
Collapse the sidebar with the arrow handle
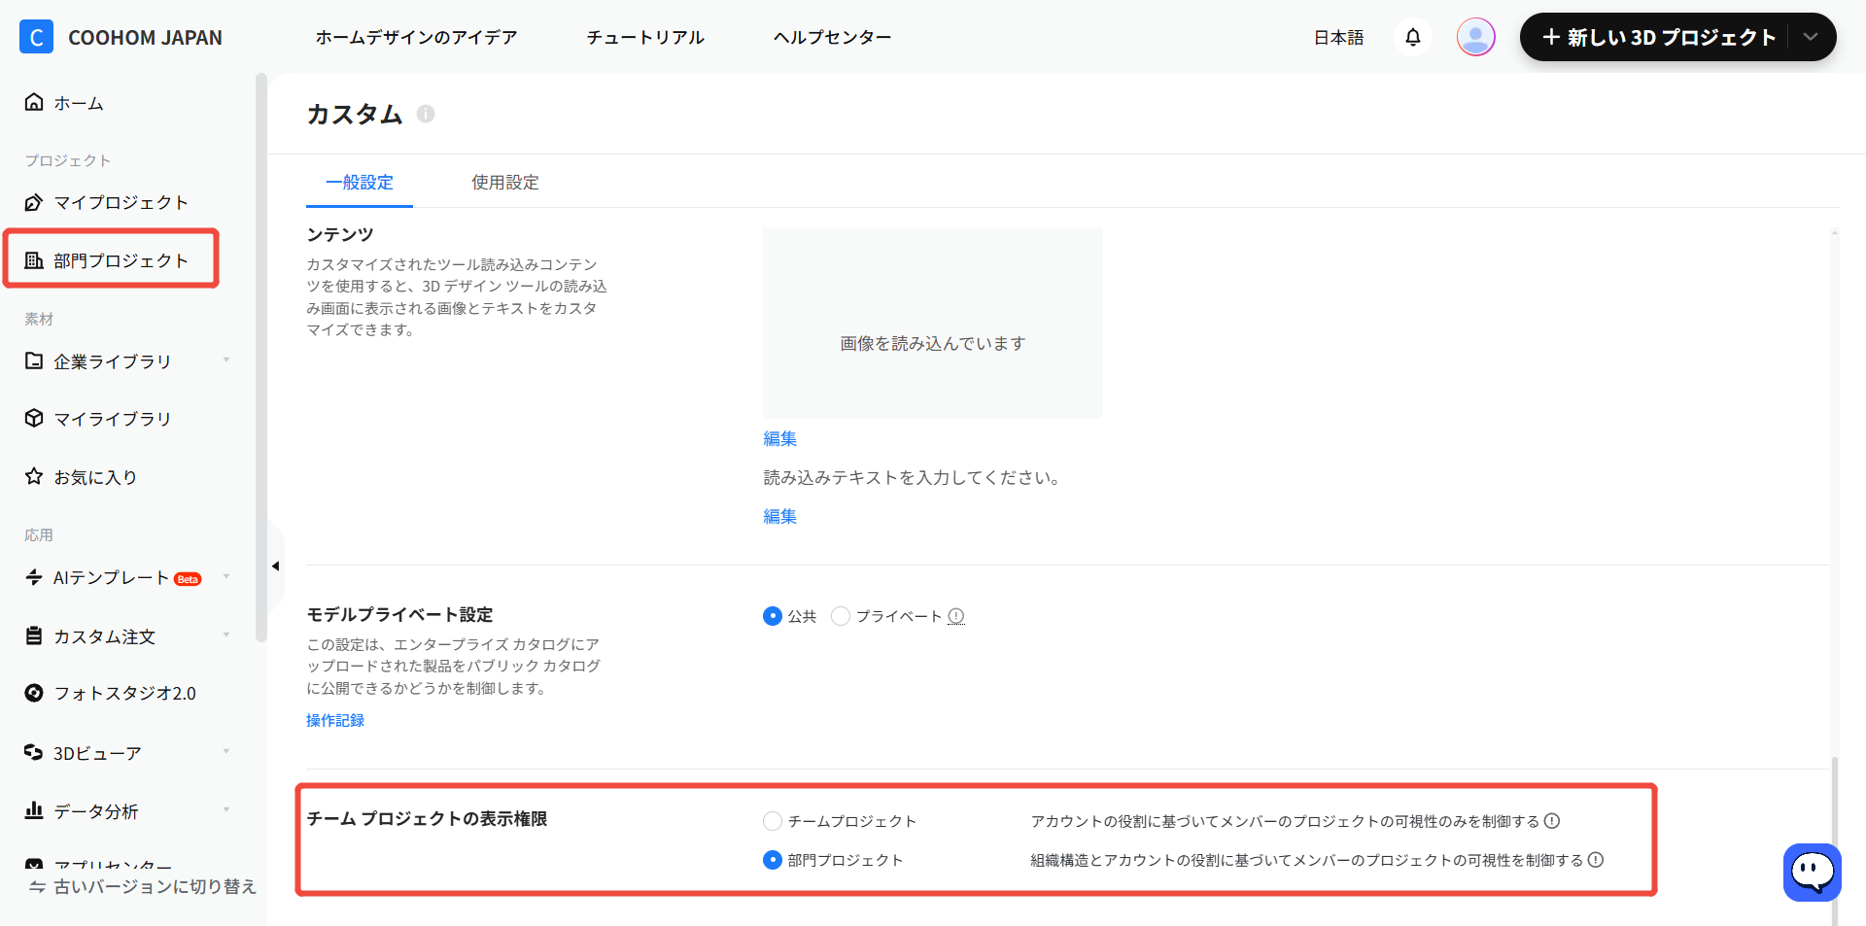(x=276, y=566)
